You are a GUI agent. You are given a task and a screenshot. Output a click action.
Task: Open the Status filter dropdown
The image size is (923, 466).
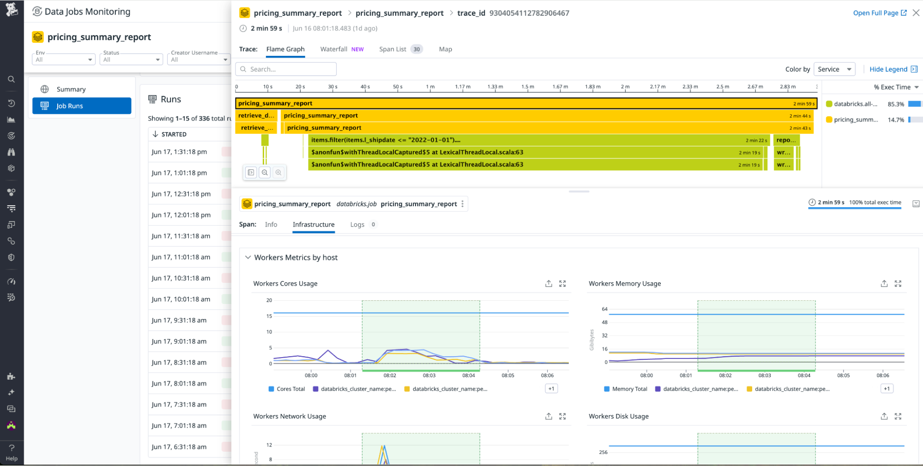tap(131, 60)
